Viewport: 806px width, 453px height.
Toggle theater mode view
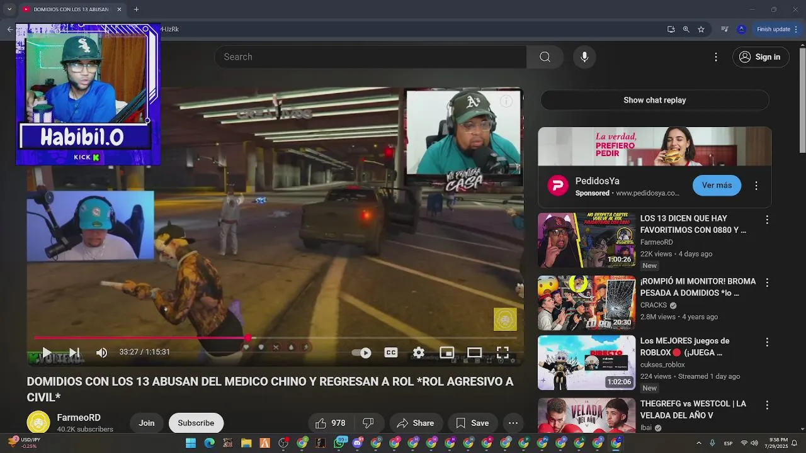[x=474, y=352]
